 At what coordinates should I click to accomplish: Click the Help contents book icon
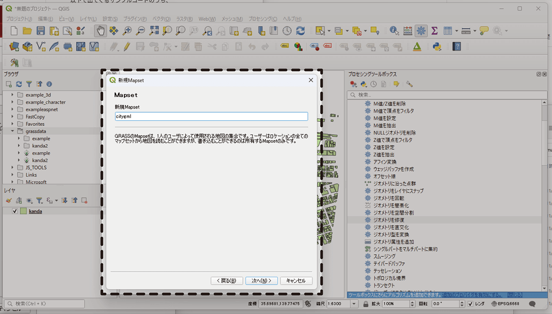[x=457, y=47]
